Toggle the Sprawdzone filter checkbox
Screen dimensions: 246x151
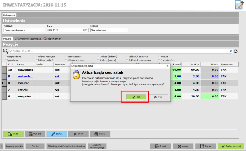point(6,60)
